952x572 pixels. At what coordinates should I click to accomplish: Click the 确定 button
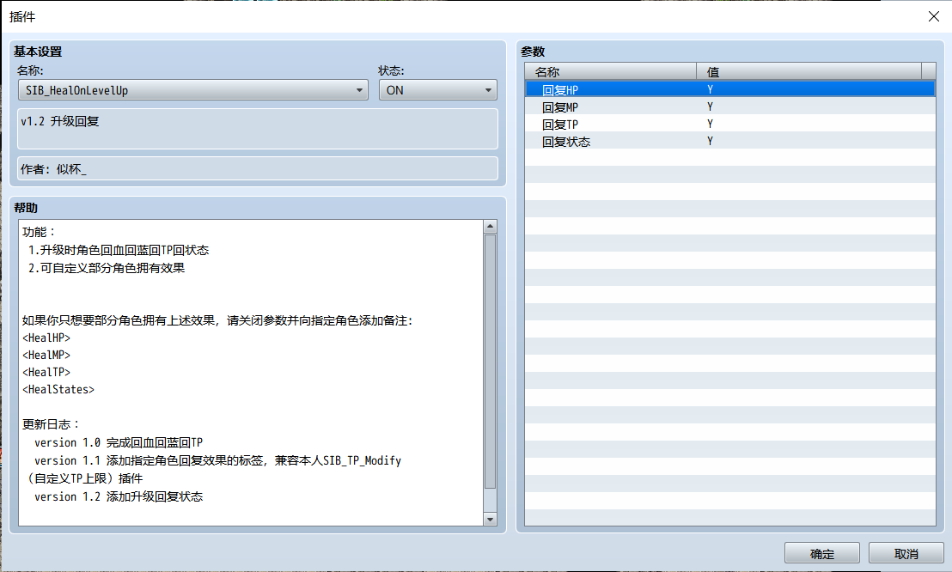click(x=821, y=553)
